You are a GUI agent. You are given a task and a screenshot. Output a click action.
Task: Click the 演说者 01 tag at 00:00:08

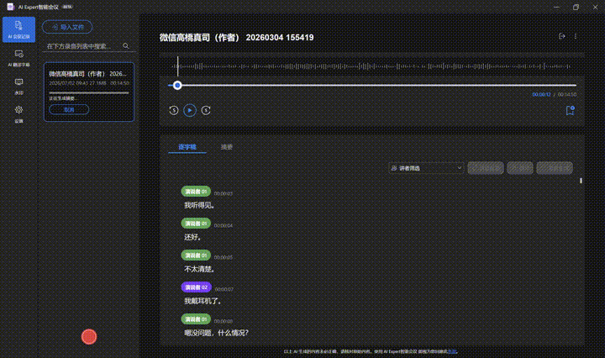pos(196,319)
